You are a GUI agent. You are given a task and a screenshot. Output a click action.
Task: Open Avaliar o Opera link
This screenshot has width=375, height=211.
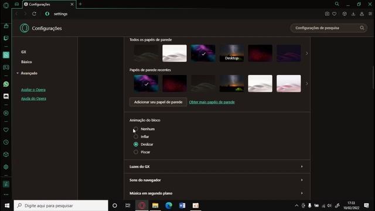pyautogui.click(x=33, y=90)
